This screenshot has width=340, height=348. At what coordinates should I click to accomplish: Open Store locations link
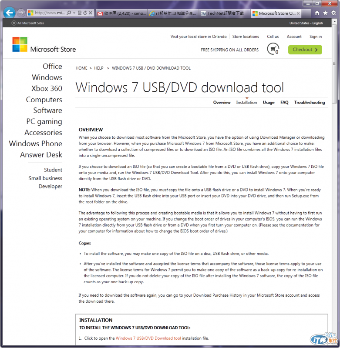246,37
